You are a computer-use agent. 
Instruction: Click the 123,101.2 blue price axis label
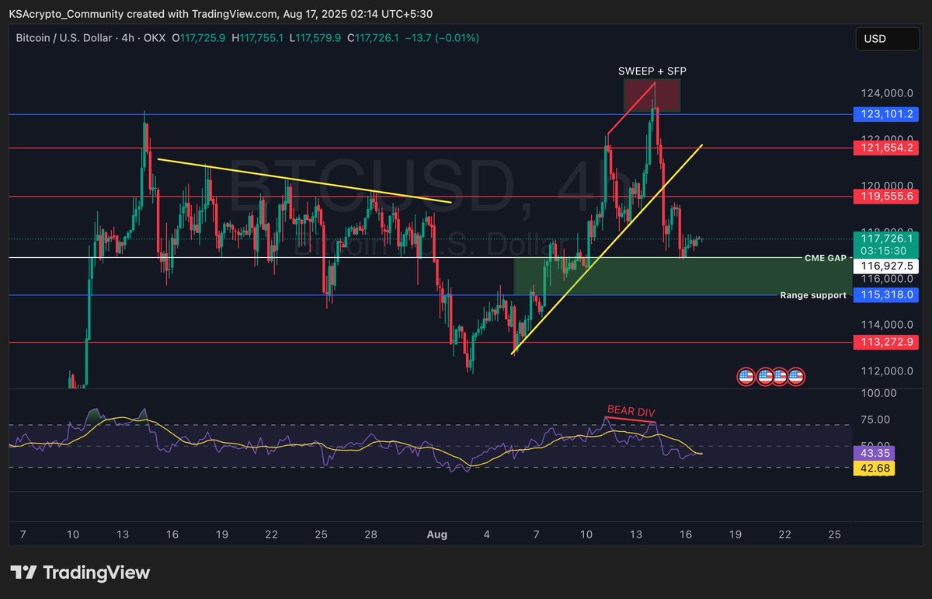[x=885, y=114]
